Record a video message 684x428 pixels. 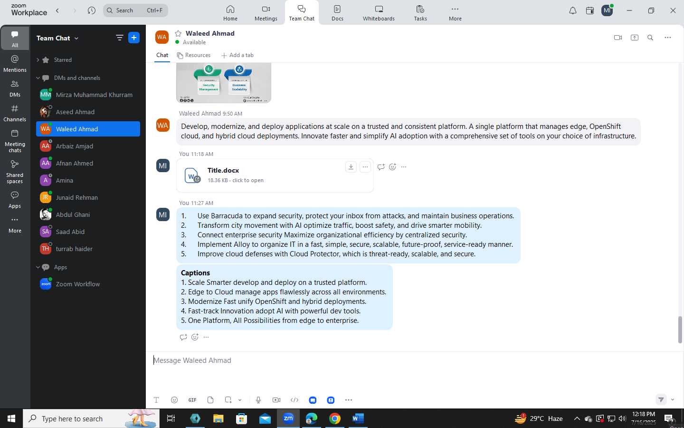pos(276,400)
